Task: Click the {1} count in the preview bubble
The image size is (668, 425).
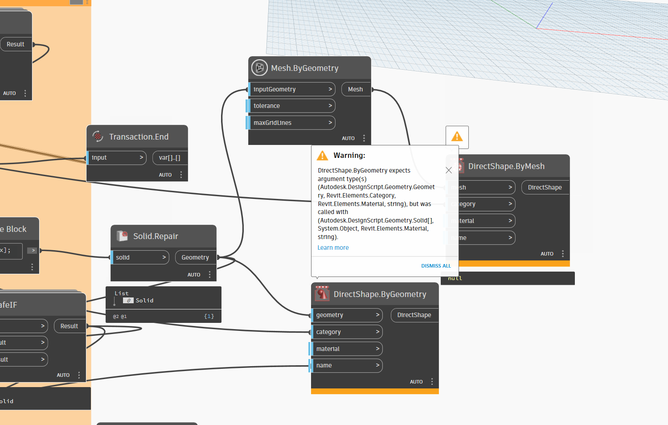Action: pos(209,316)
